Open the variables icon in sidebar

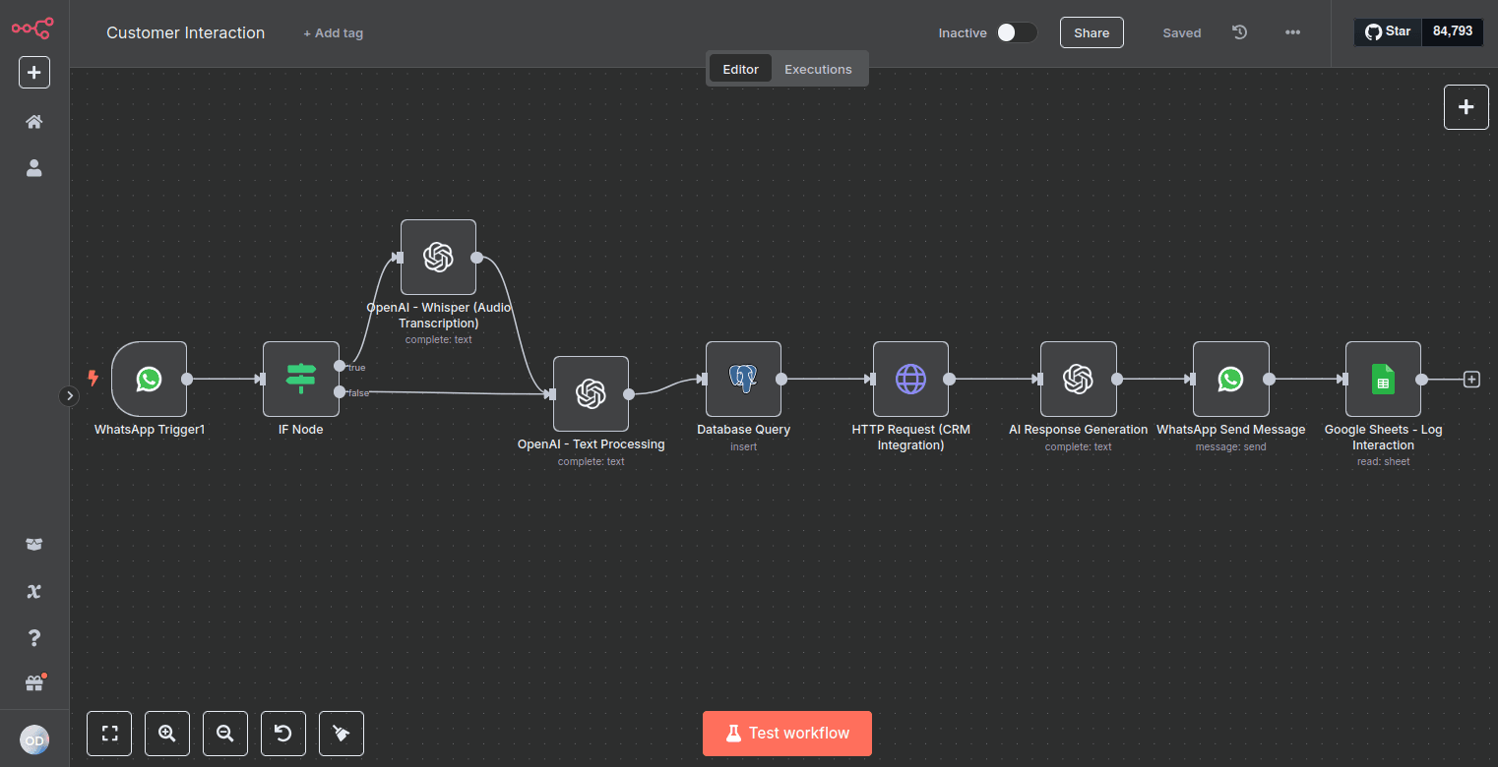34,591
